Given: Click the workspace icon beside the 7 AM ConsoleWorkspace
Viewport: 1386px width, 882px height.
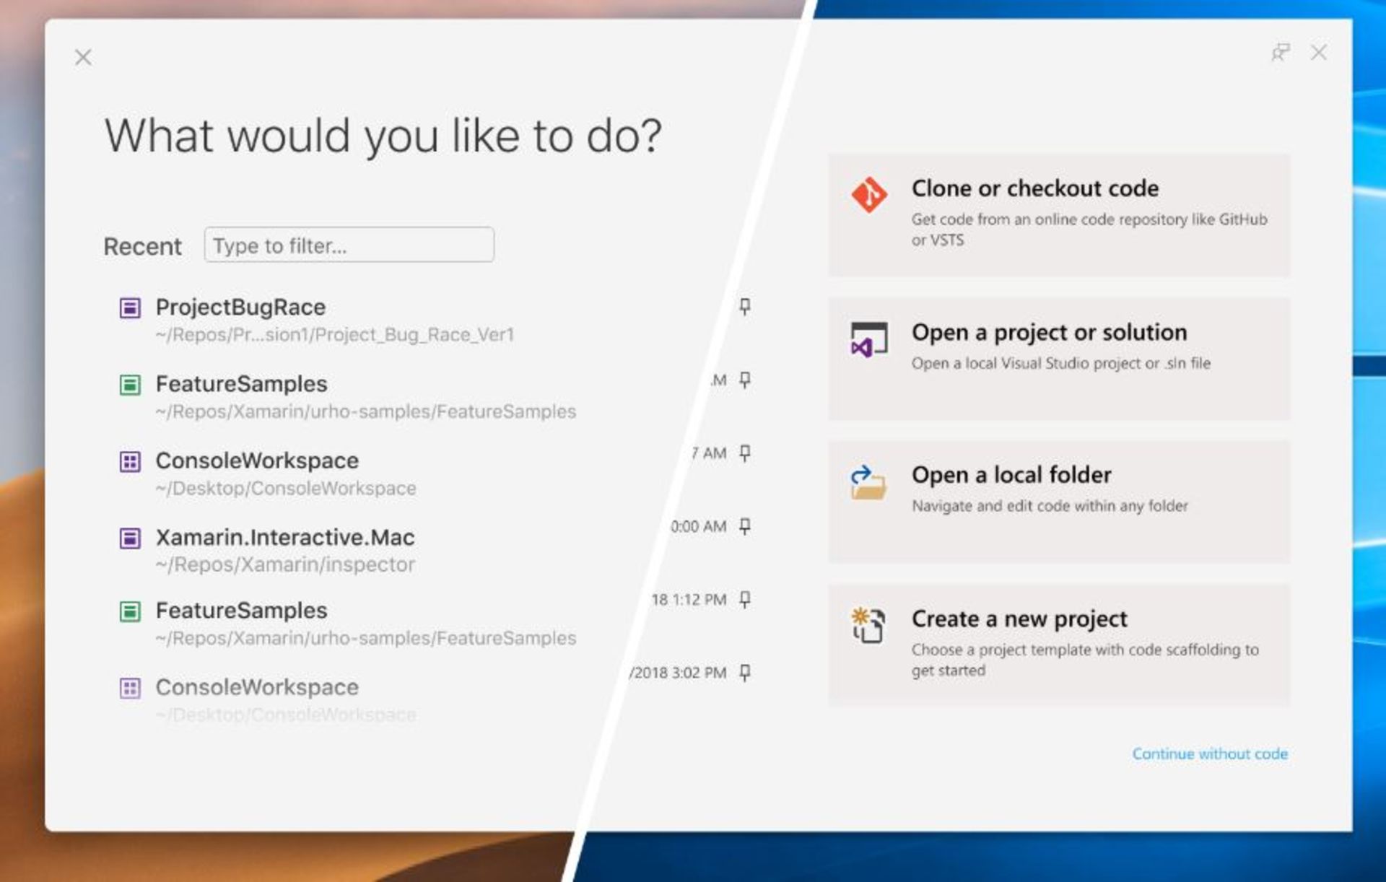Looking at the screenshot, I should (x=130, y=462).
